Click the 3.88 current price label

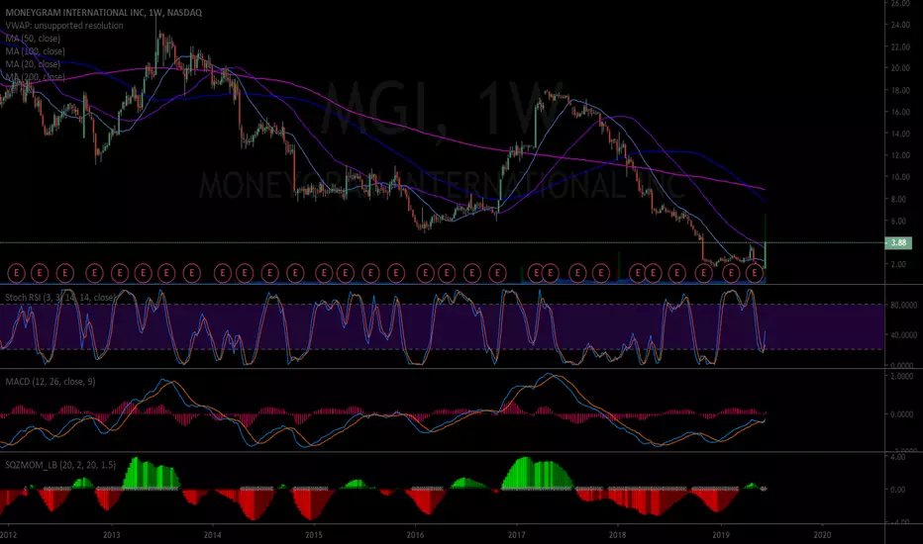pos(898,243)
